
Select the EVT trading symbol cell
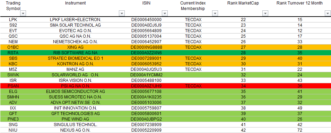(13, 30)
